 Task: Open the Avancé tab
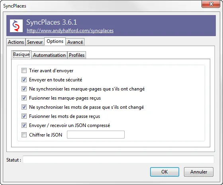[x=75, y=42]
